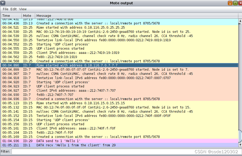This screenshot has height=156, width=242.
Task: Select row at time 00:04.923 'UDP client process started'
Action: click(120, 86)
